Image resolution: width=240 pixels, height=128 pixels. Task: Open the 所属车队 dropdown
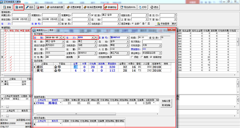click(59, 15)
